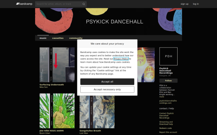217x135 pixels.
Task: Follow Psykick Dancehall Recordings
Action: 169,81
